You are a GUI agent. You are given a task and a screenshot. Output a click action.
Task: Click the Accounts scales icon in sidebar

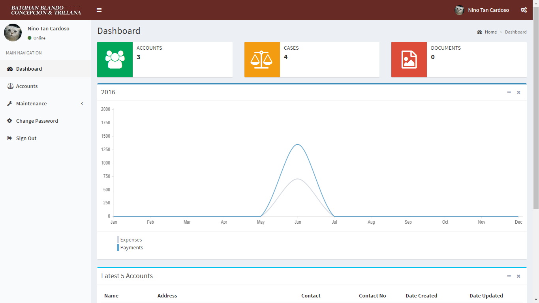click(10, 86)
